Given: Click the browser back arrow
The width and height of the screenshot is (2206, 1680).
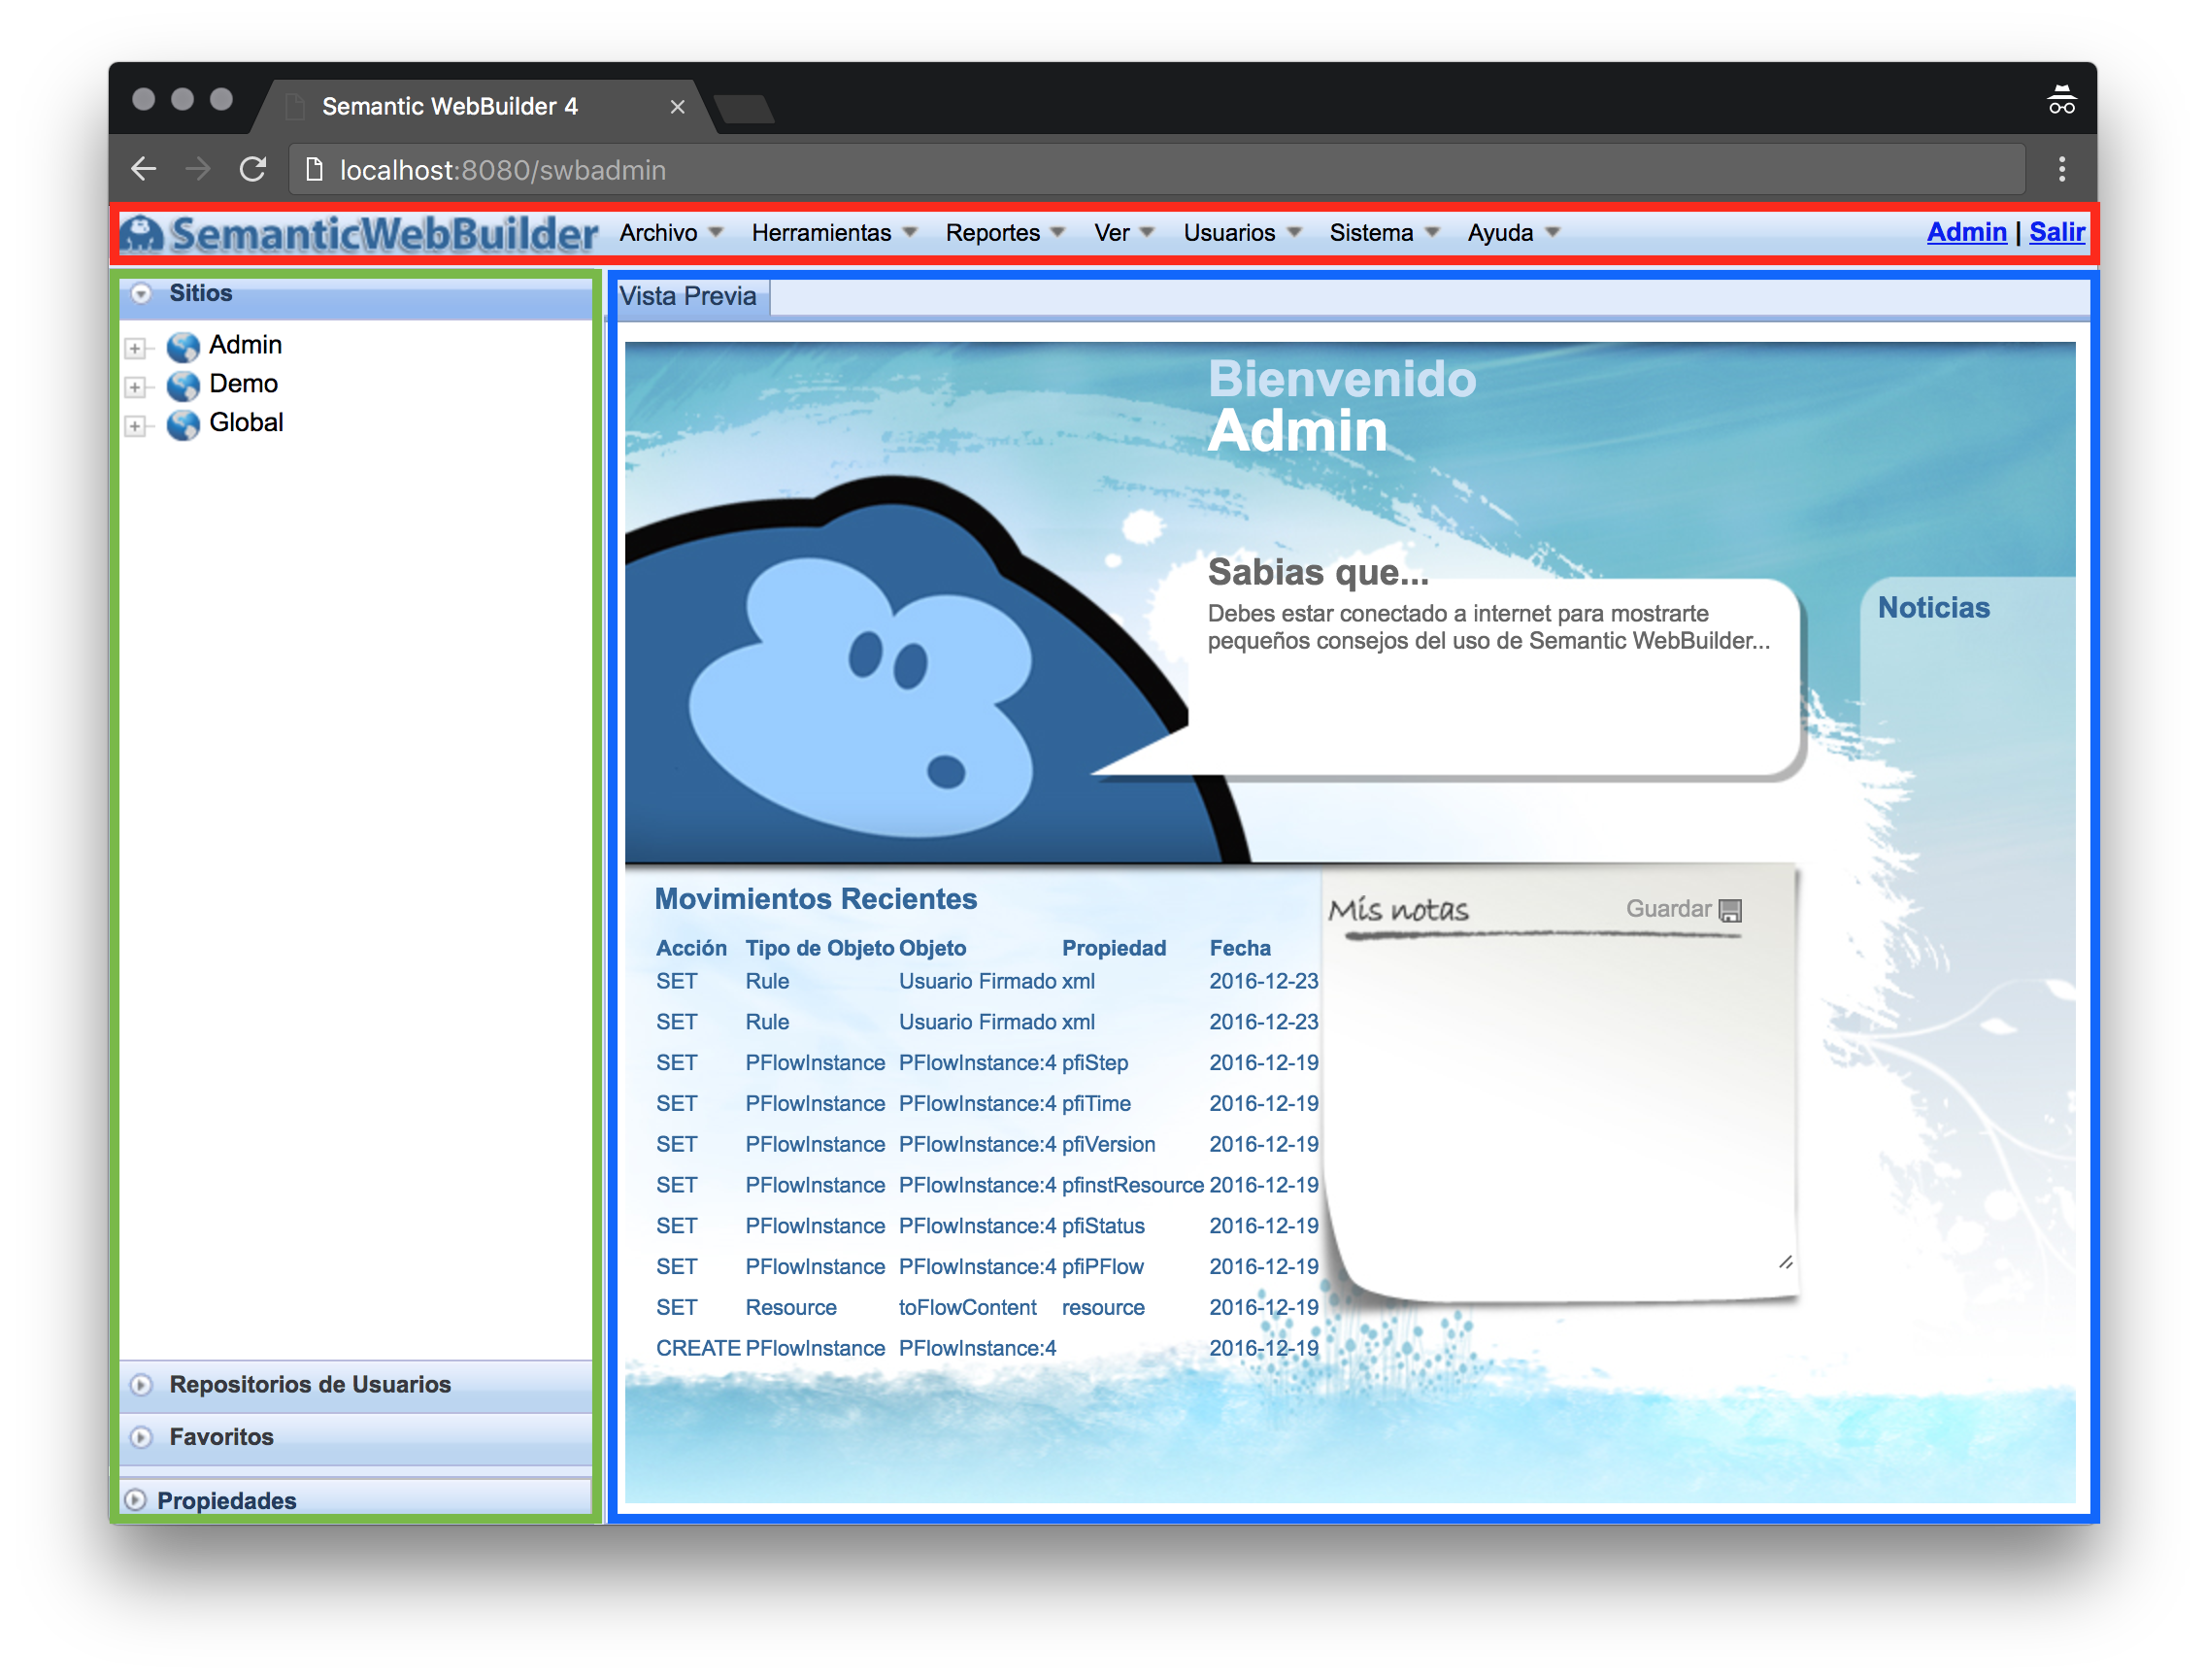Looking at the screenshot, I should point(144,169).
